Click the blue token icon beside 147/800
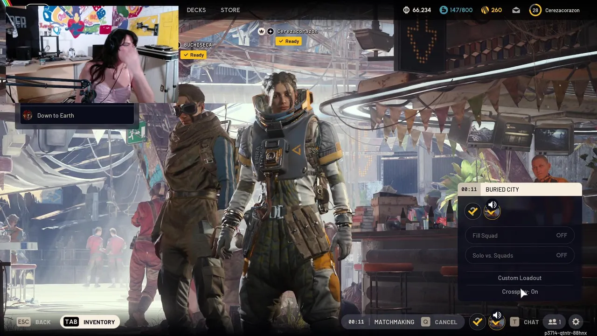 (x=444, y=10)
